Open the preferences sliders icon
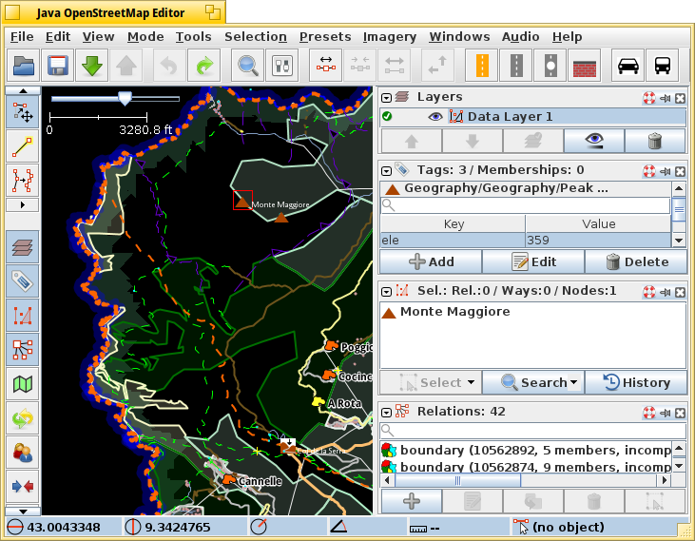The height and width of the screenshot is (541, 695). click(x=282, y=66)
